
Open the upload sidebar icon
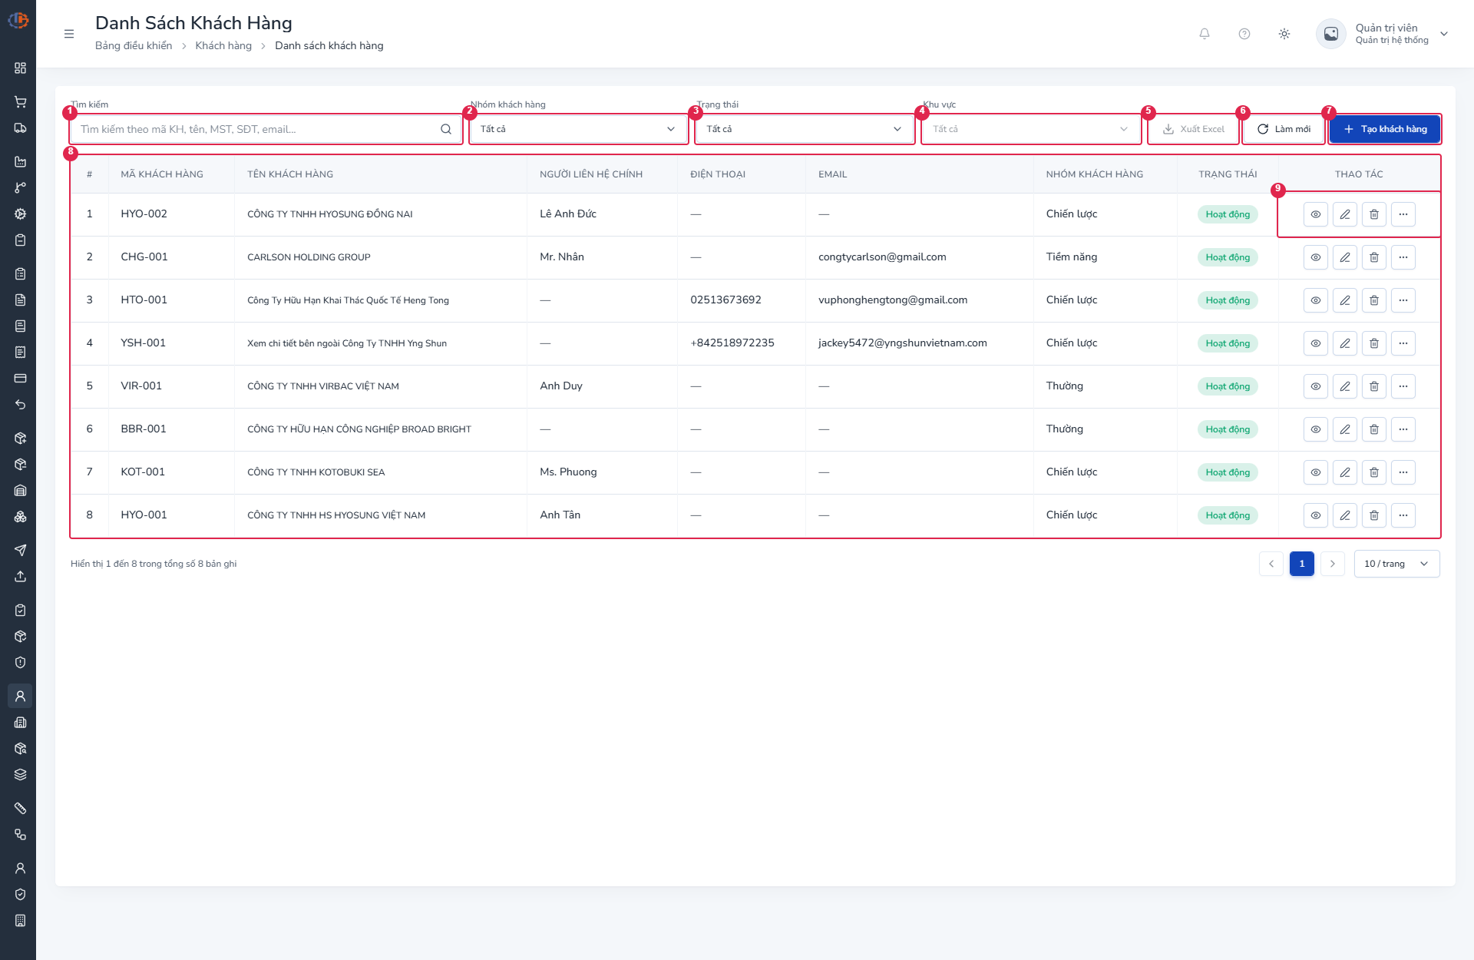[21, 576]
